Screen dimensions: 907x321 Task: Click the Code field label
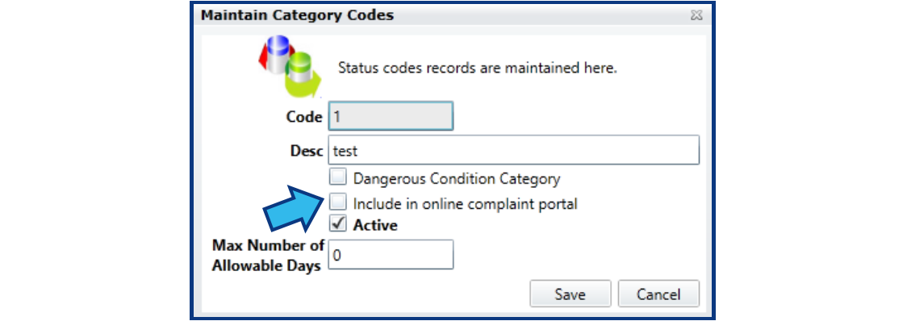304,117
